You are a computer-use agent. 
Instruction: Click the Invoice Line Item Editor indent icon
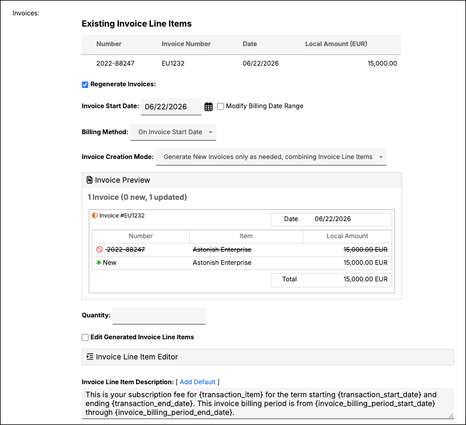[90, 356]
